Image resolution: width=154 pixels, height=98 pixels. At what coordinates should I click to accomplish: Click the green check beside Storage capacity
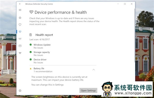31,52
